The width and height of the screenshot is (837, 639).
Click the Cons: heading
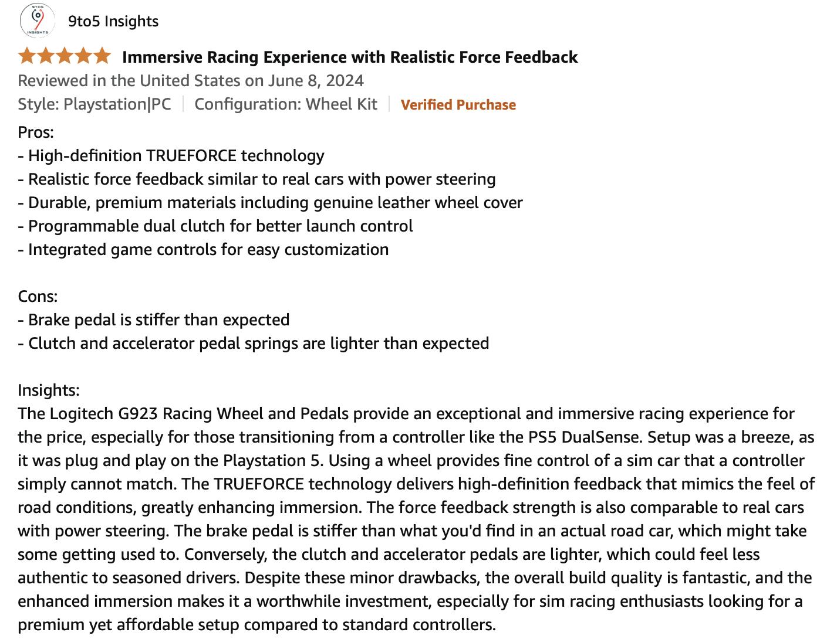coord(38,297)
